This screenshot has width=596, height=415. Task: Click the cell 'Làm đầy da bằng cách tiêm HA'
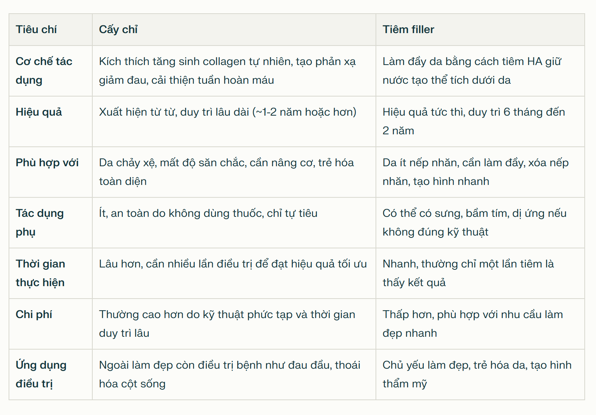coord(472,70)
